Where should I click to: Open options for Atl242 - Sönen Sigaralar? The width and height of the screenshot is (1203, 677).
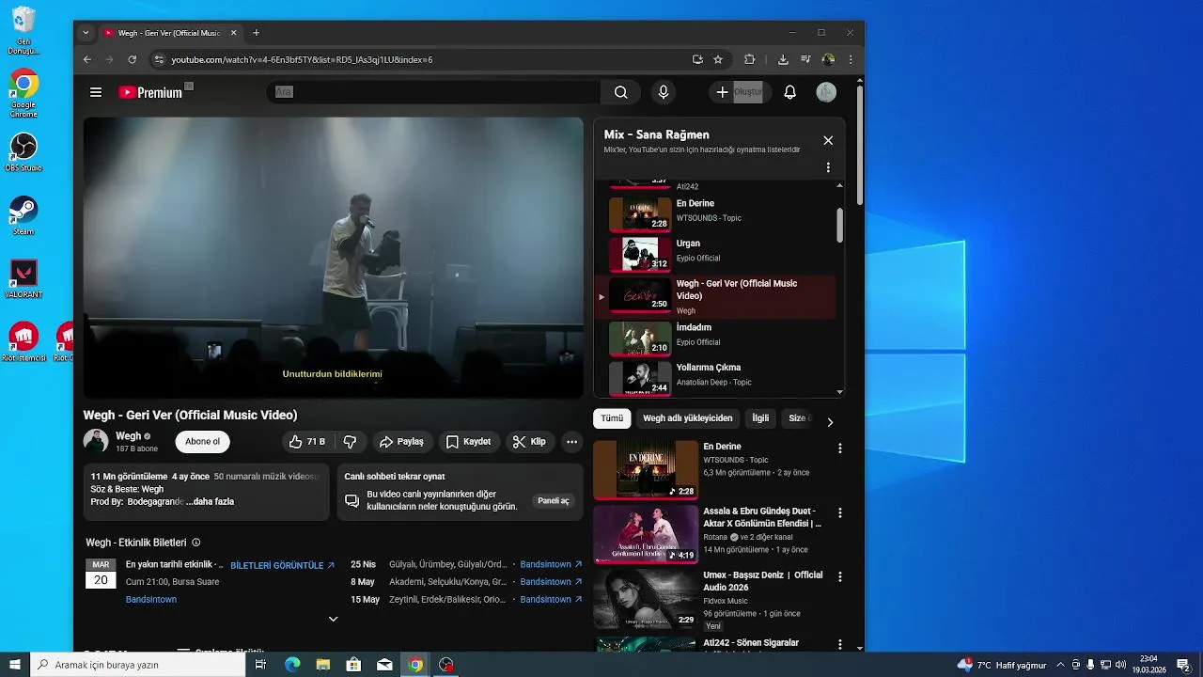point(840,643)
